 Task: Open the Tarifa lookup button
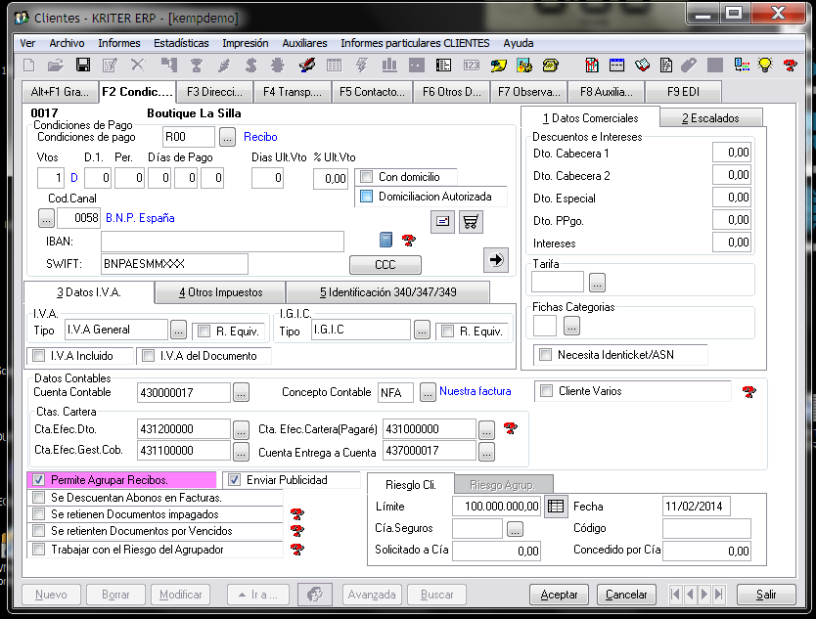597,283
